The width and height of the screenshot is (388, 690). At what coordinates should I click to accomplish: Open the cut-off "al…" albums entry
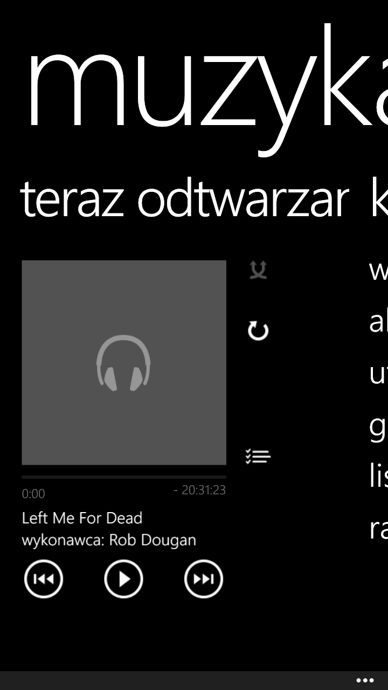378,322
